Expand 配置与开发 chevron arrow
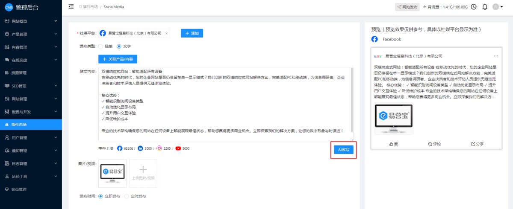Screen dimensions: 513x209 (56, 112)
